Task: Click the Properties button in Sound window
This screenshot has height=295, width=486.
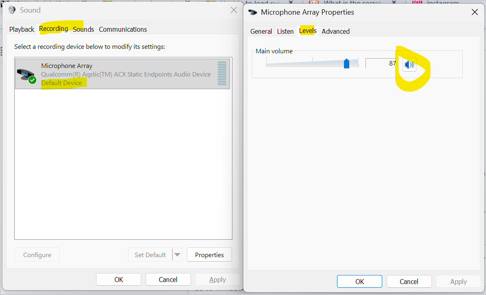Action: [209, 255]
